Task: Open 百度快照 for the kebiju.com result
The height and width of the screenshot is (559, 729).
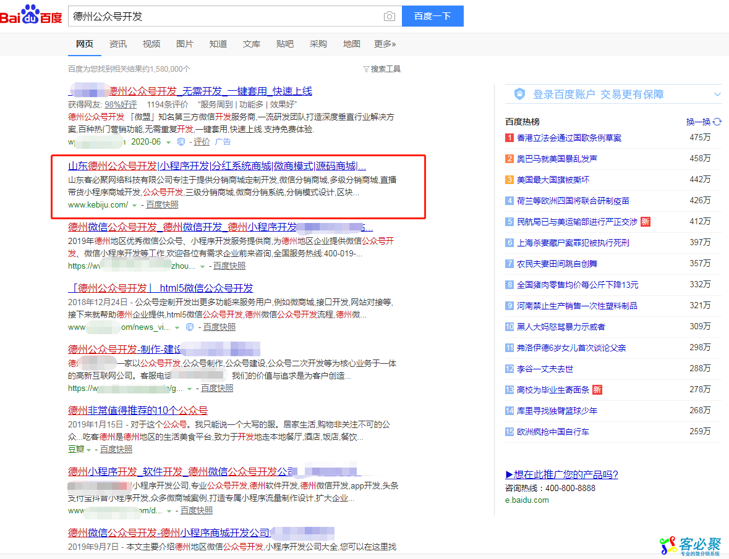Action: pos(162,204)
